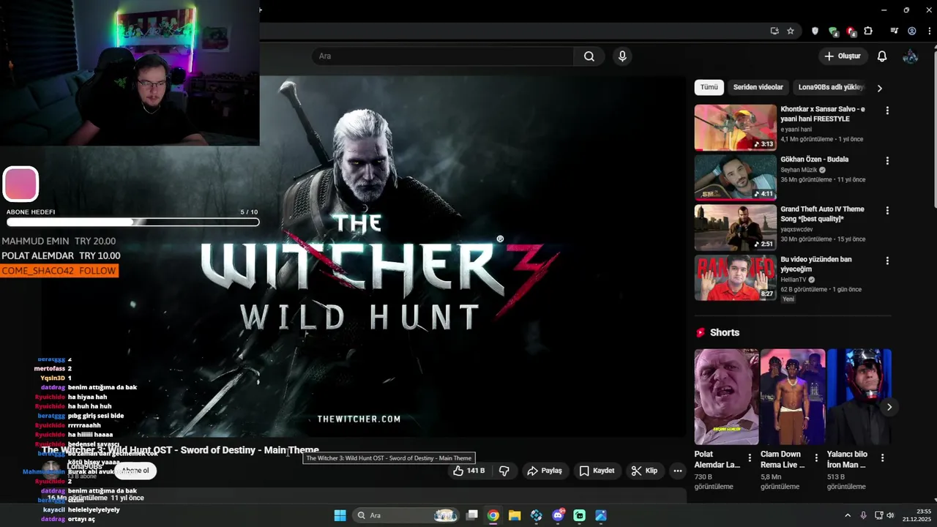Open the Clam Down Rema Live short

(x=793, y=397)
